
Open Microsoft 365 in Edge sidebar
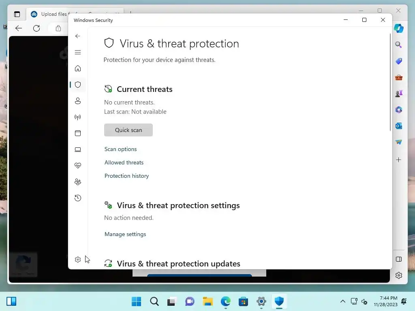point(399,109)
